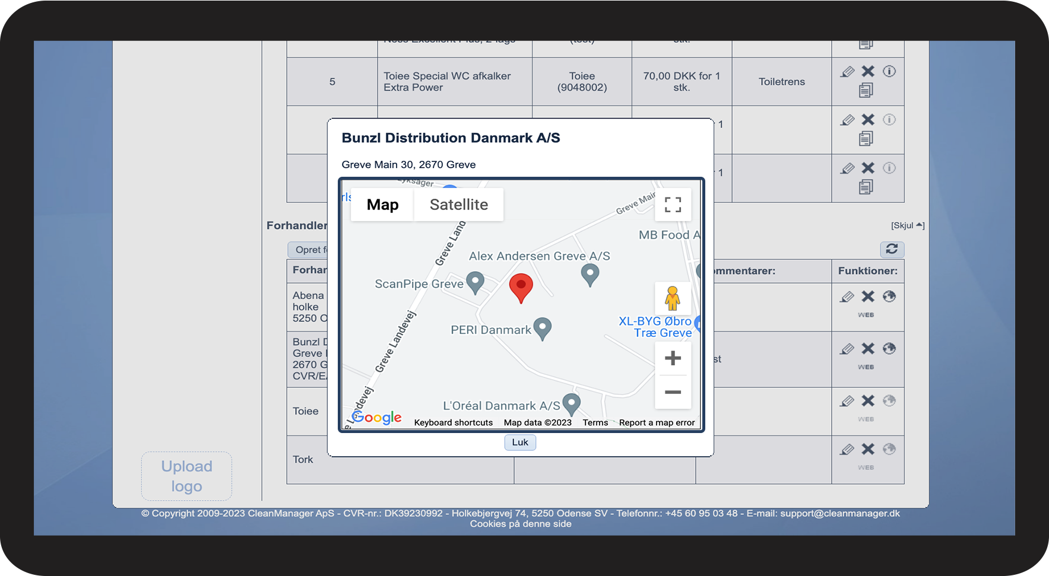This screenshot has width=1049, height=576.
Task: Collapse the section with Skjul
Action: coord(907,225)
